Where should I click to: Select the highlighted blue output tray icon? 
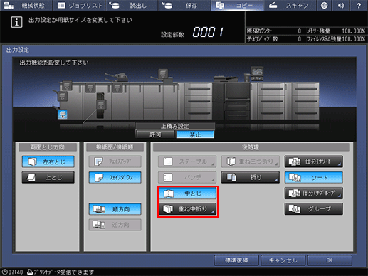[63, 115]
